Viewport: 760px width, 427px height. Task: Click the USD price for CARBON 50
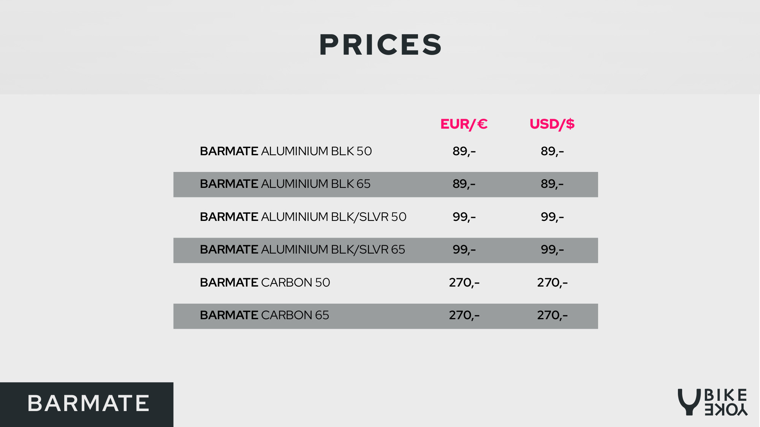coord(552,283)
